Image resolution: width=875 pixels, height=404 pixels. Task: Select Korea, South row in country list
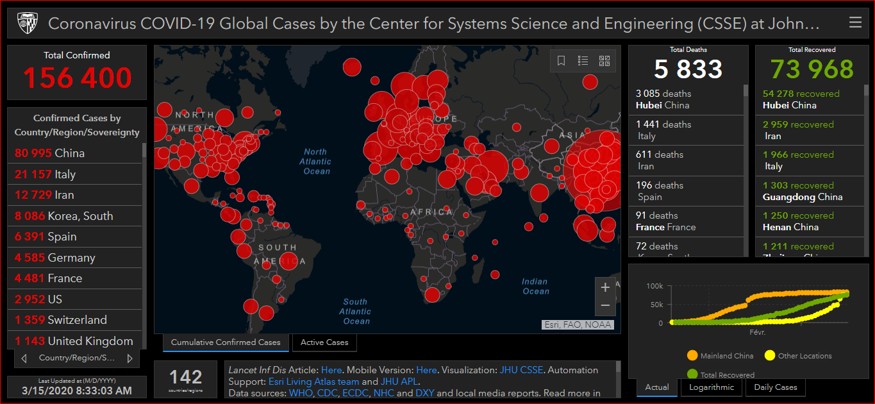74,216
